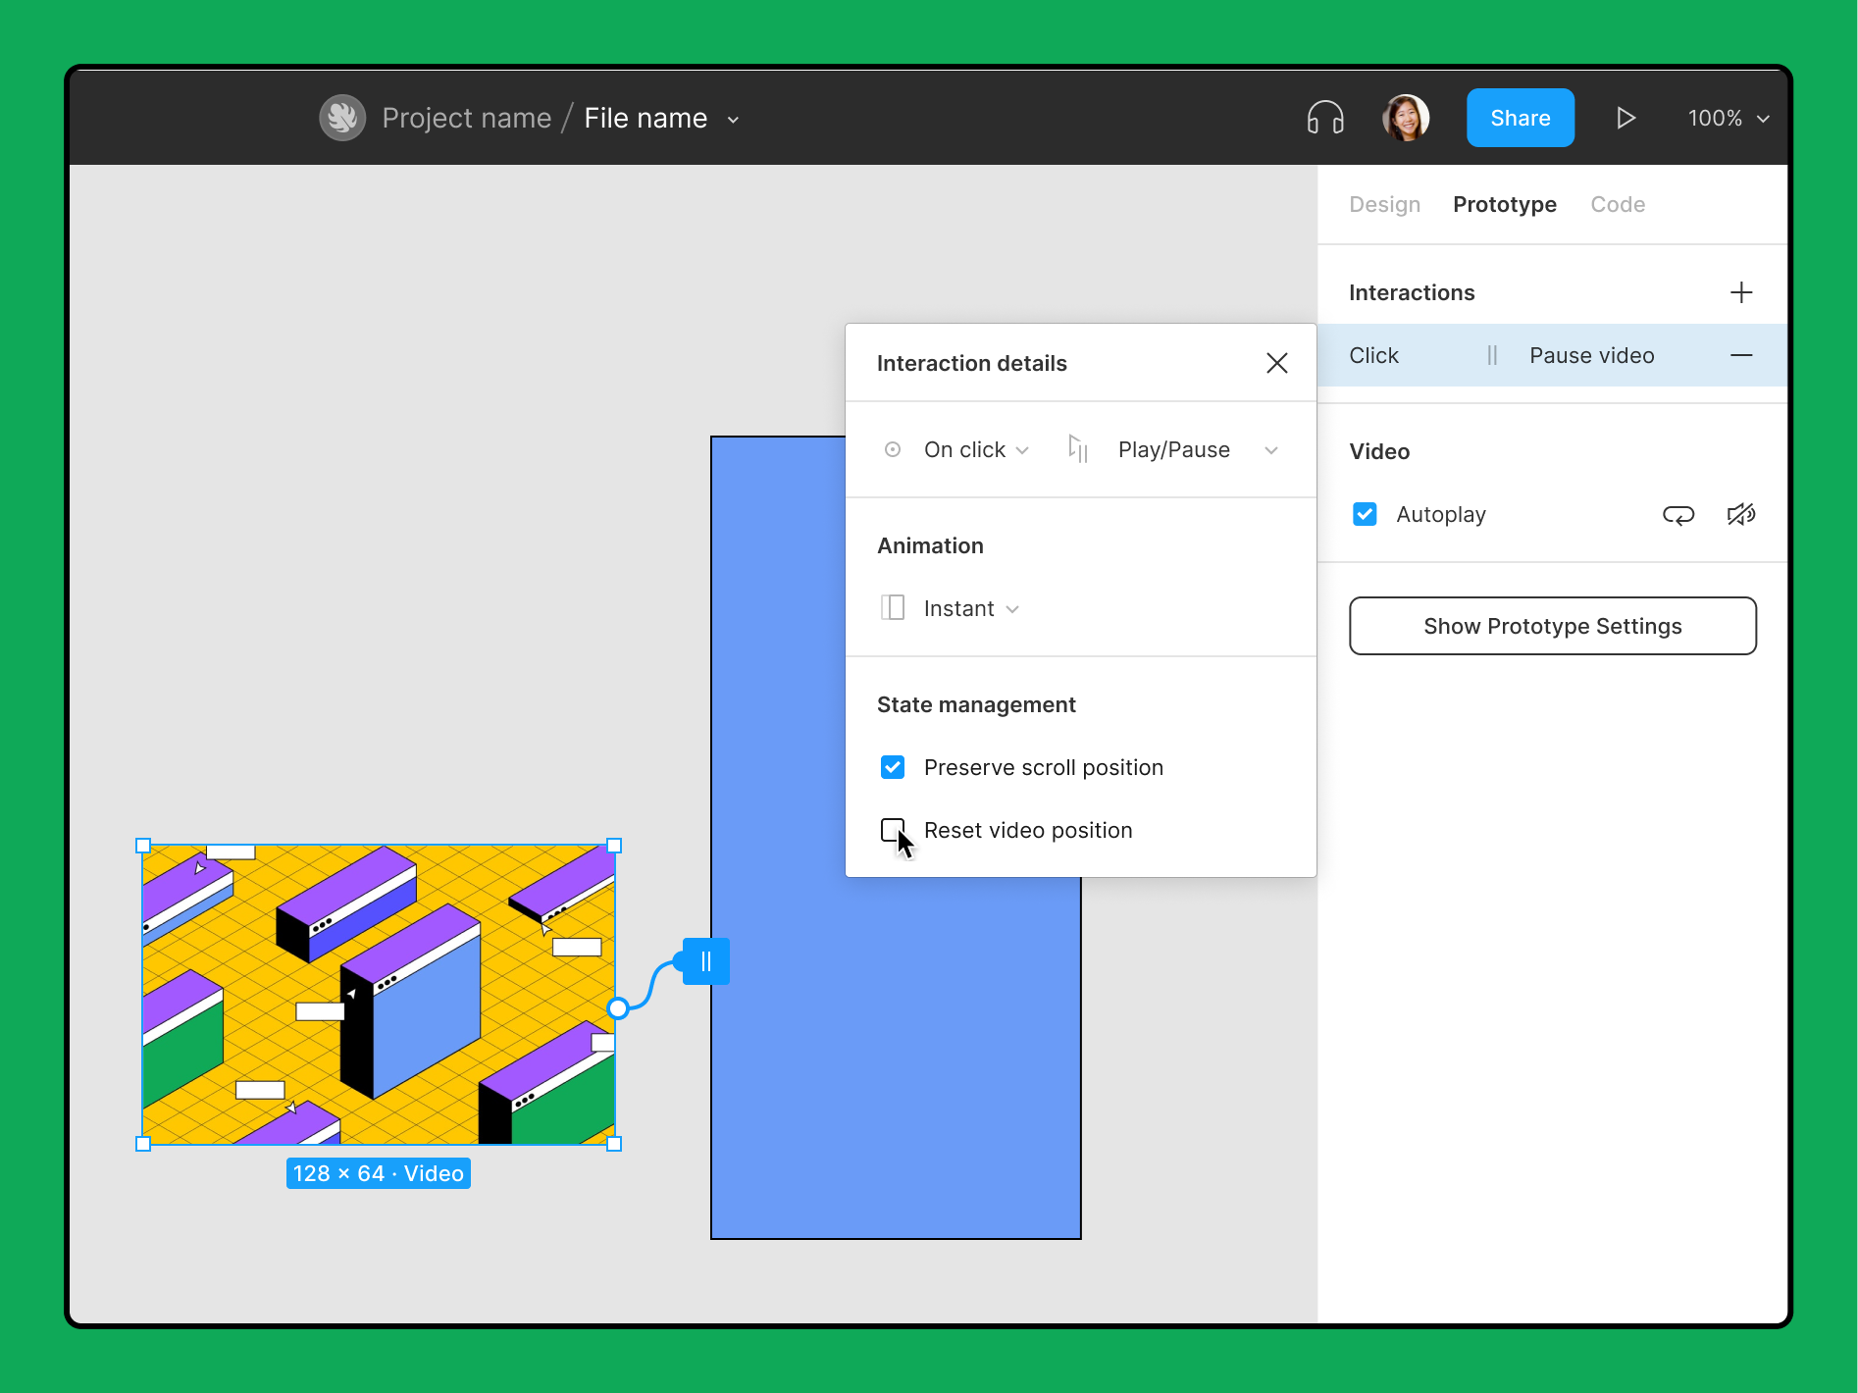
Task: Click the Share button
Action: pyautogui.click(x=1520, y=118)
